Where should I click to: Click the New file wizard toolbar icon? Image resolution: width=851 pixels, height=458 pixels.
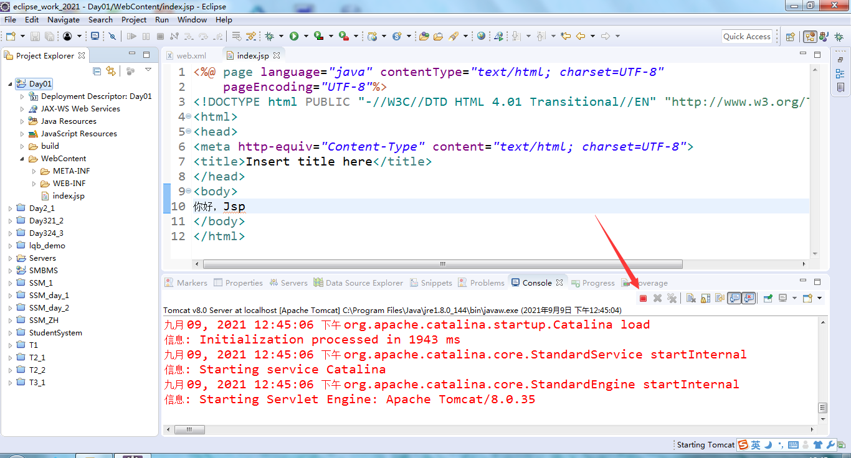[x=11, y=36]
